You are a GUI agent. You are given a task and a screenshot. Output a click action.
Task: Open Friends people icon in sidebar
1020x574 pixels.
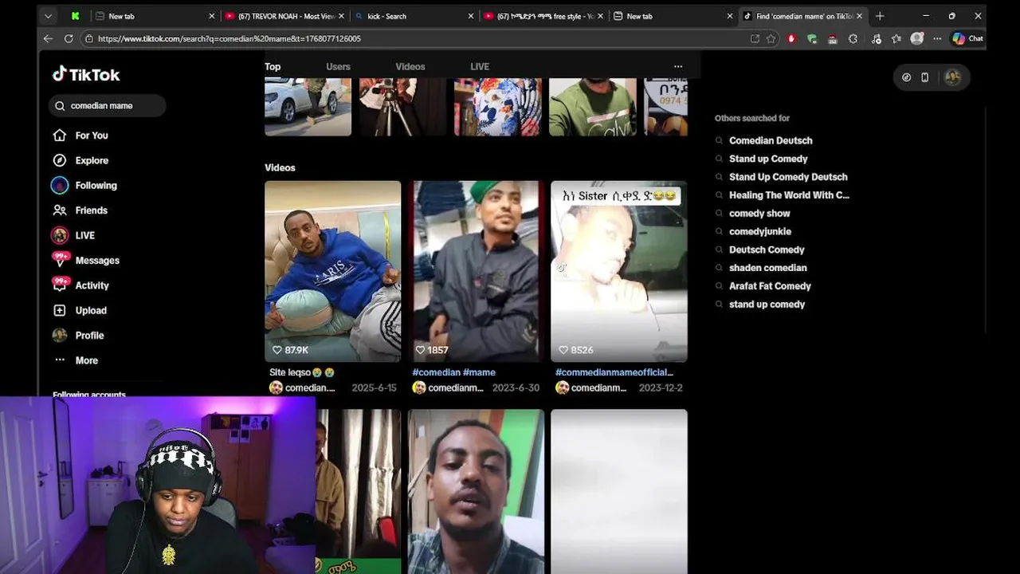pyautogui.click(x=60, y=210)
